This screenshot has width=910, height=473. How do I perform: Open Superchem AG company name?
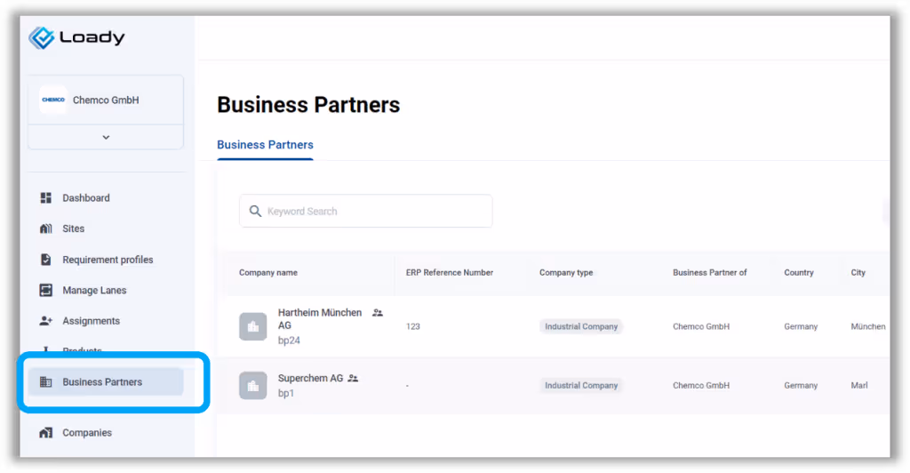point(310,379)
